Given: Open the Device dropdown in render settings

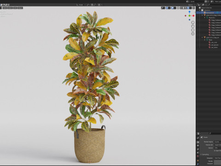Looking at the screenshot, I should [218, 148].
